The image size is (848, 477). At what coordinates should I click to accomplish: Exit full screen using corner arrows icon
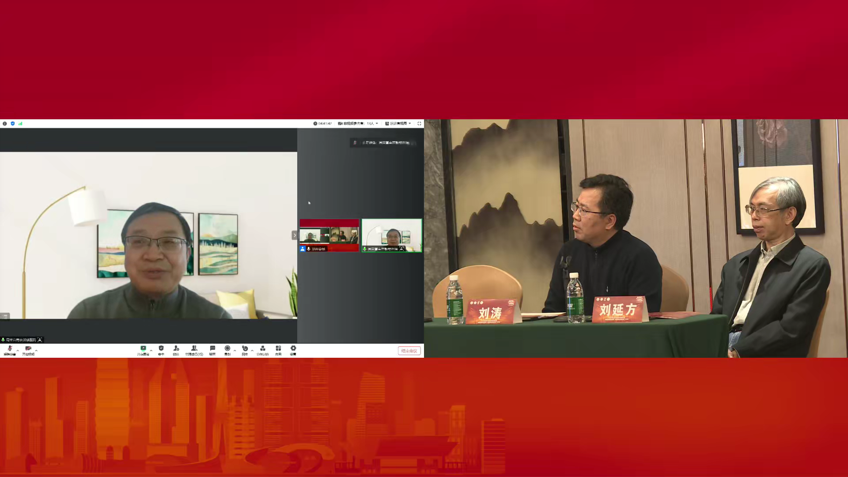(419, 124)
